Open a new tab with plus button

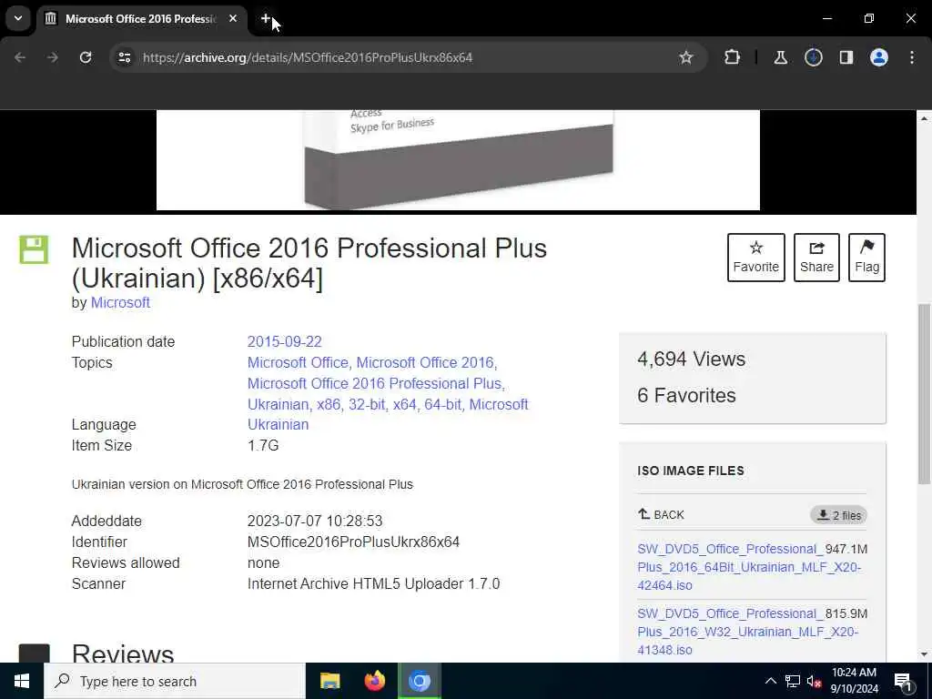pos(266,18)
